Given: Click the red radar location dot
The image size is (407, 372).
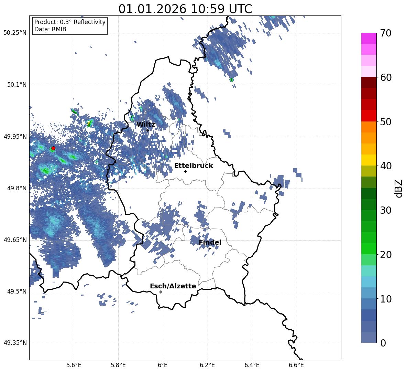Looking at the screenshot, I should click(x=53, y=148).
